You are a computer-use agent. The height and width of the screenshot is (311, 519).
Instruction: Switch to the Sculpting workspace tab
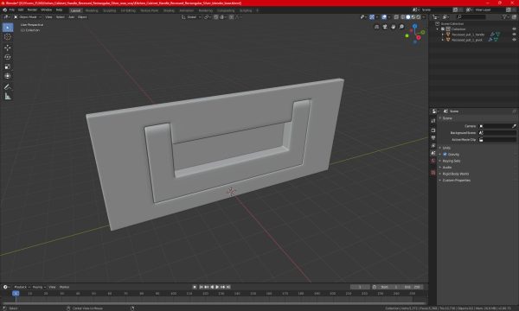109,10
